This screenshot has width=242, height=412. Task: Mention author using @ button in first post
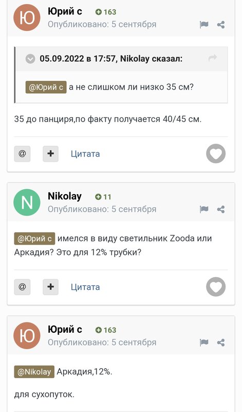click(22, 153)
